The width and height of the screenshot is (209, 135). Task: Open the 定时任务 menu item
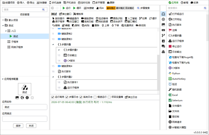[x=84, y=3]
